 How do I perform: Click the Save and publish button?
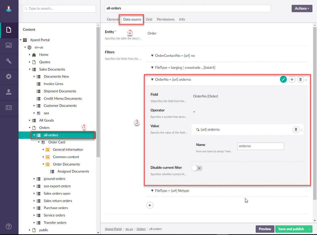tap(291, 229)
